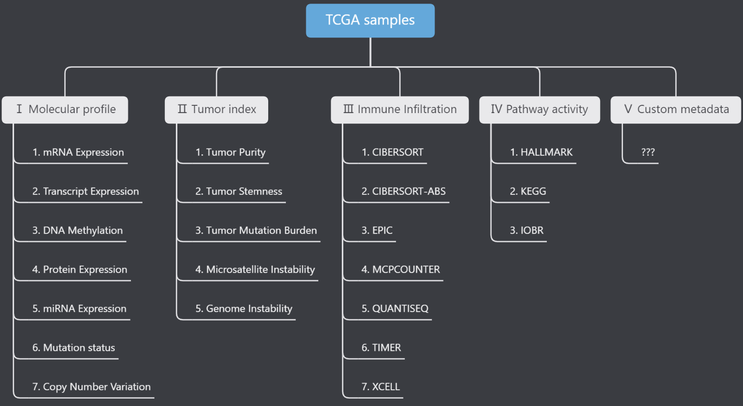This screenshot has width=743, height=406.
Task: Click the MCPCOUNTER leaf node
Action: click(400, 270)
